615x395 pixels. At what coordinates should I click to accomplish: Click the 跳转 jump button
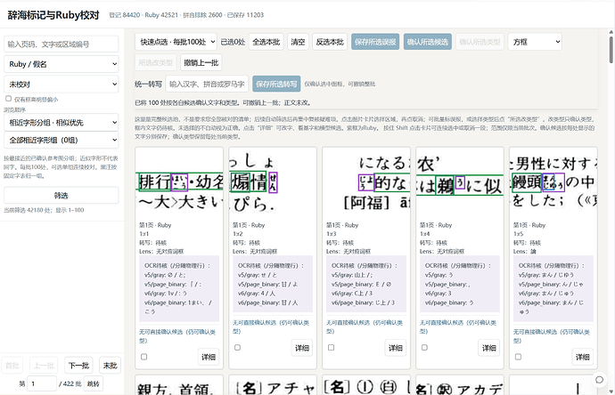click(94, 383)
